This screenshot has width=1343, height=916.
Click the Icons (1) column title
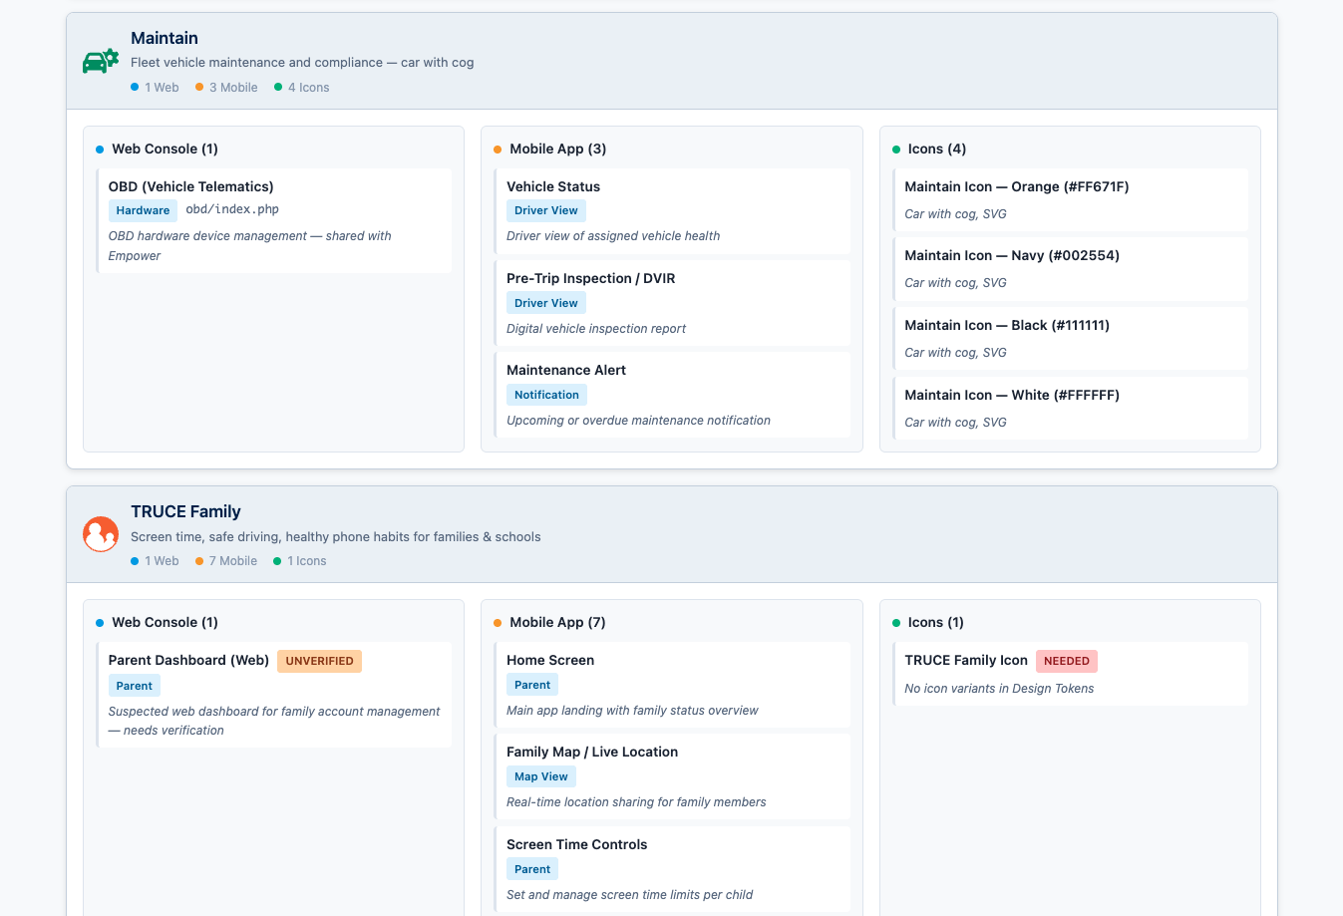coord(935,622)
